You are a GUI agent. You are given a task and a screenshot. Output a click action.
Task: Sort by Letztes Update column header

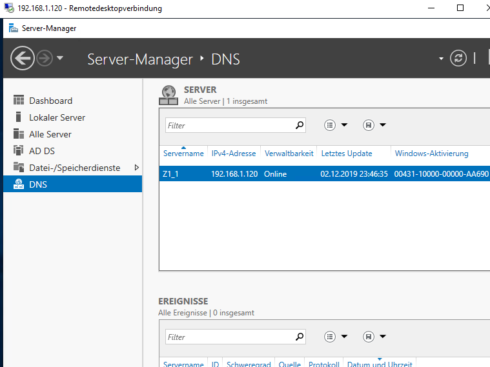point(347,154)
